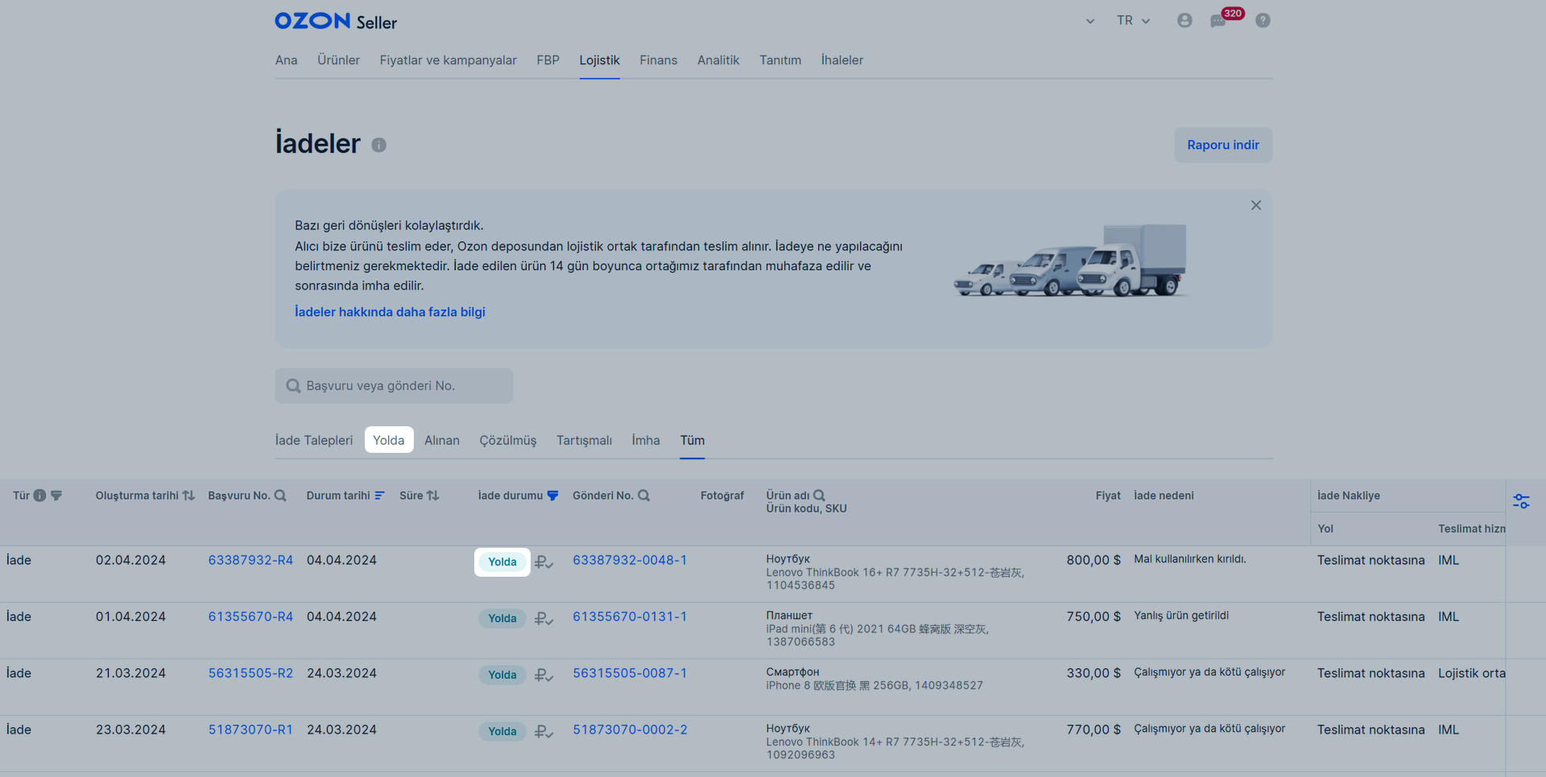Select price cell 800,00 $
The width and height of the screenshot is (1546, 777).
pyautogui.click(x=1093, y=561)
